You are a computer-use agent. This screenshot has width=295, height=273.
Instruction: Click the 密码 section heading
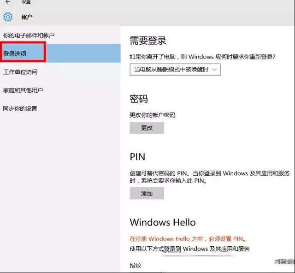(x=139, y=99)
